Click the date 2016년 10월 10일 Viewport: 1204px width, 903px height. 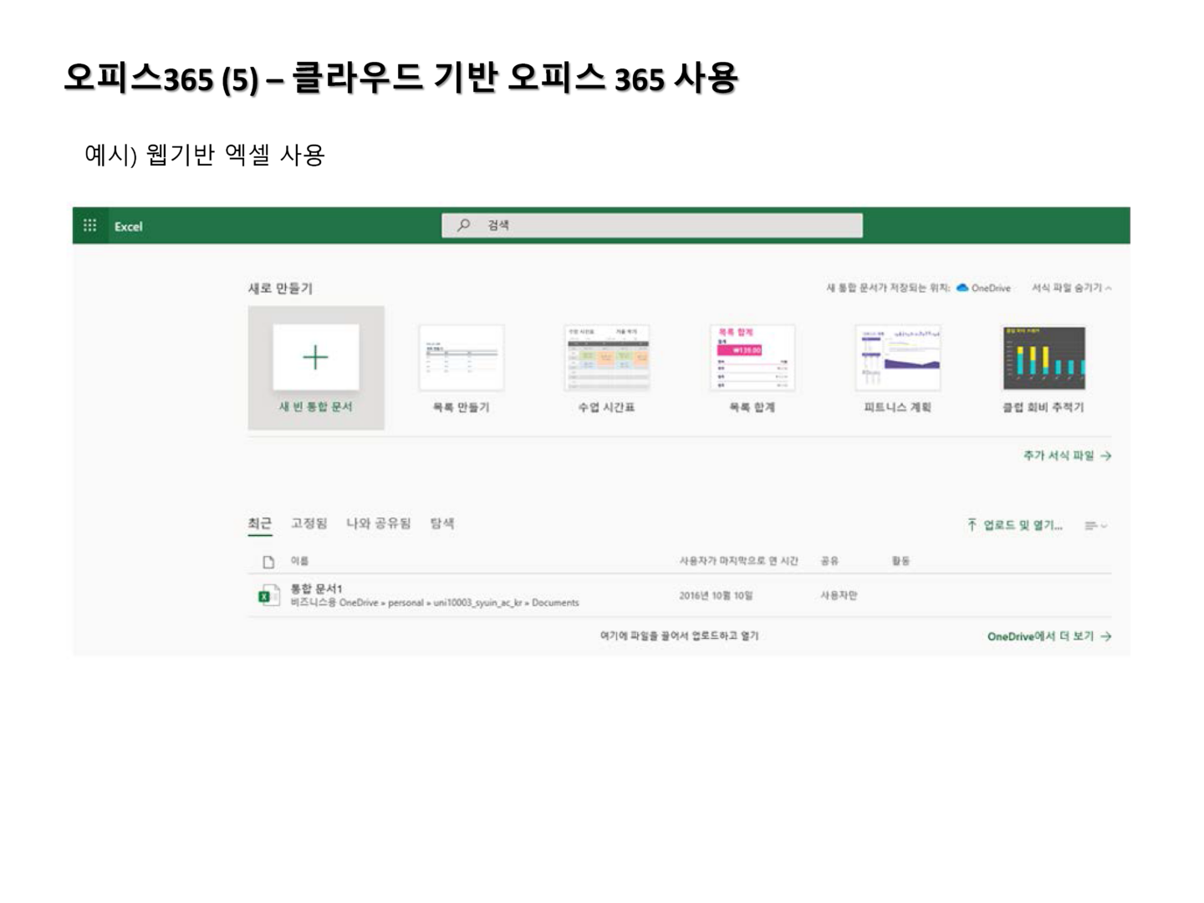coord(716,595)
